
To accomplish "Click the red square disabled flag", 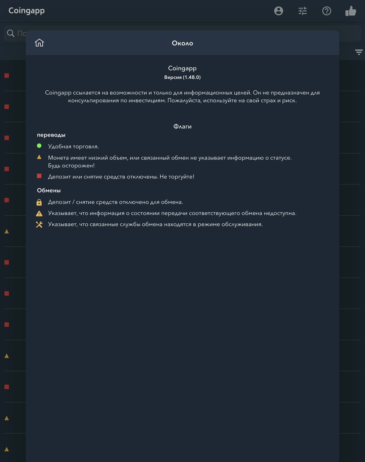I will pyautogui.click(x=39, y=176).
